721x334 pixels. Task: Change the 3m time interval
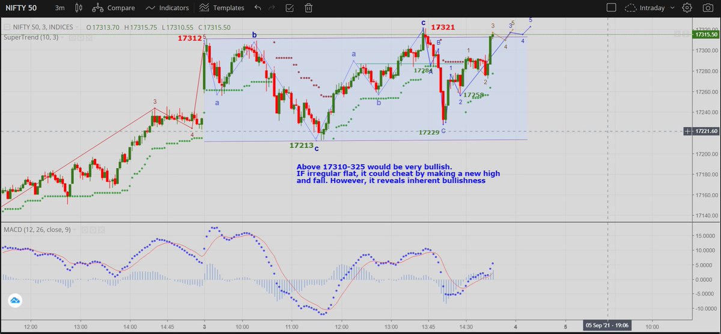pyautogui.click(x=59, y=8)
